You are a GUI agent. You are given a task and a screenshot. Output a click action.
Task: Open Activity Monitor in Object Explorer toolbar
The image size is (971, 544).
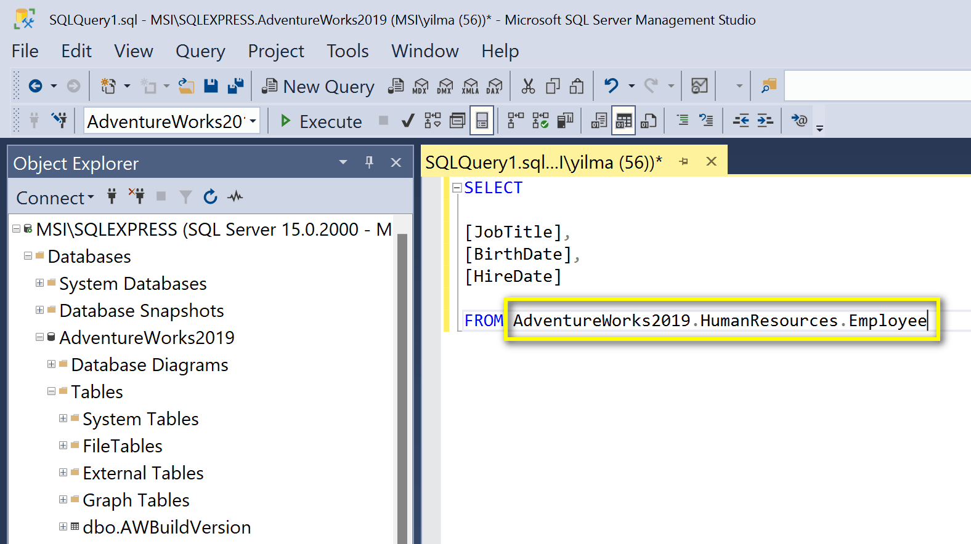point(235,197)
